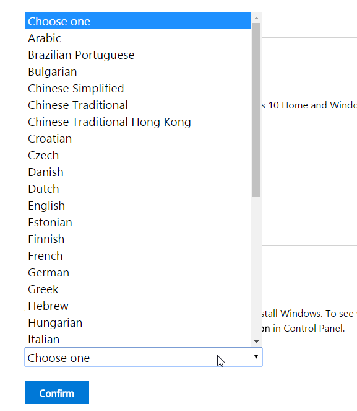This screenshot has width=357, height=411.
Task: Pick the Czech language option
Action: pyautogui.click(x=138, y=156)
